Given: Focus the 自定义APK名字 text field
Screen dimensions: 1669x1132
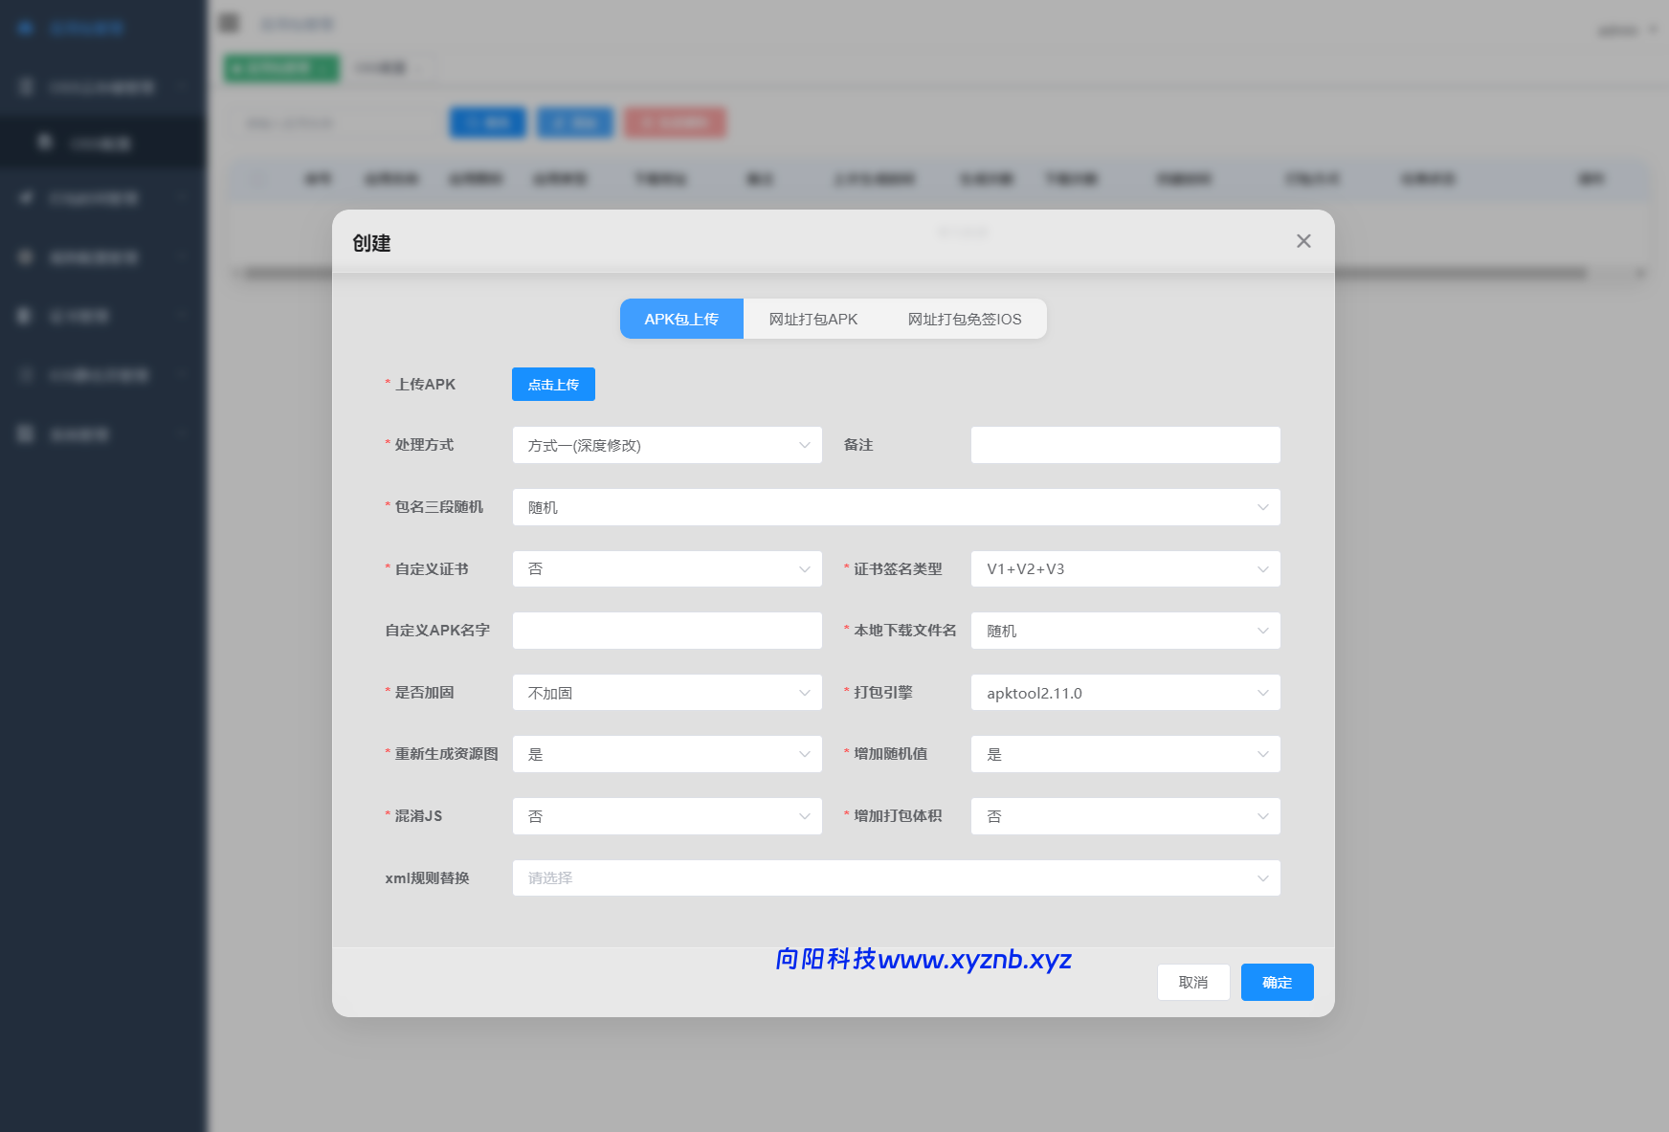Looking at the screenshot, I should (x=666, y=631).
